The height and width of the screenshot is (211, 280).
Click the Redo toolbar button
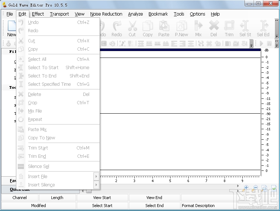click(x=117, y=29)
